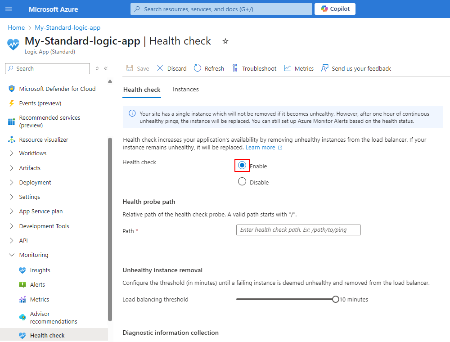The width and height of the screenshot is (450, 342).
Task: Open Send us your feedback
Action: [361, 68]
